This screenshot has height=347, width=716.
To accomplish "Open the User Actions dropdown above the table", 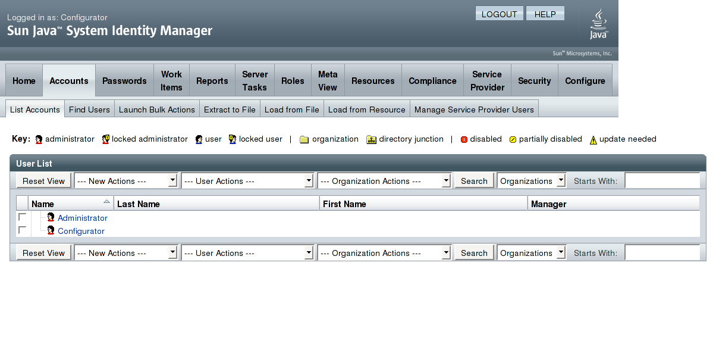I will [247, 181].
